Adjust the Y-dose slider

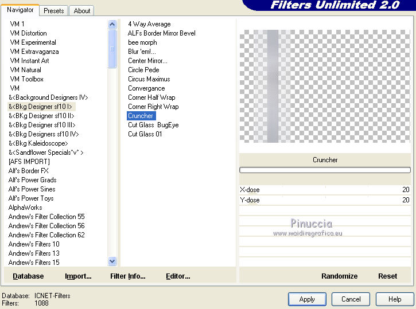coord(325,200)
